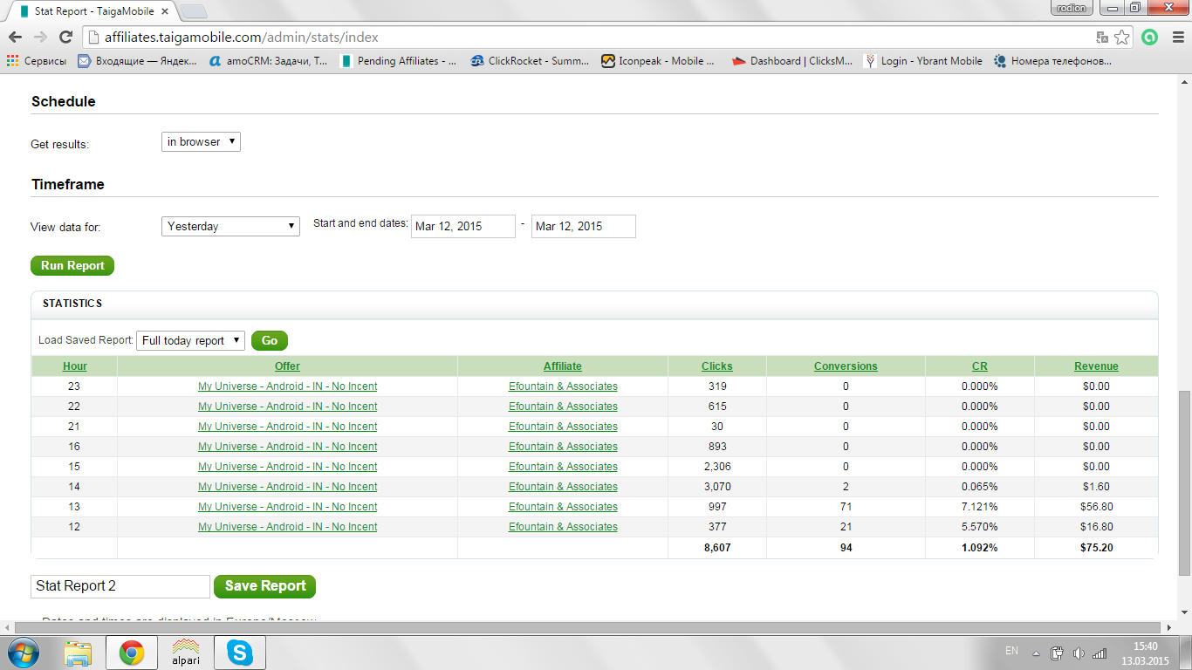Click the green extension icon beside the star
The width and height of the screenshot is (1192, 670).
click(1150, 38)
